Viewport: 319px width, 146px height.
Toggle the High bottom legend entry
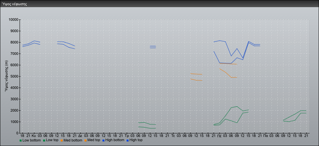(113, 140)
